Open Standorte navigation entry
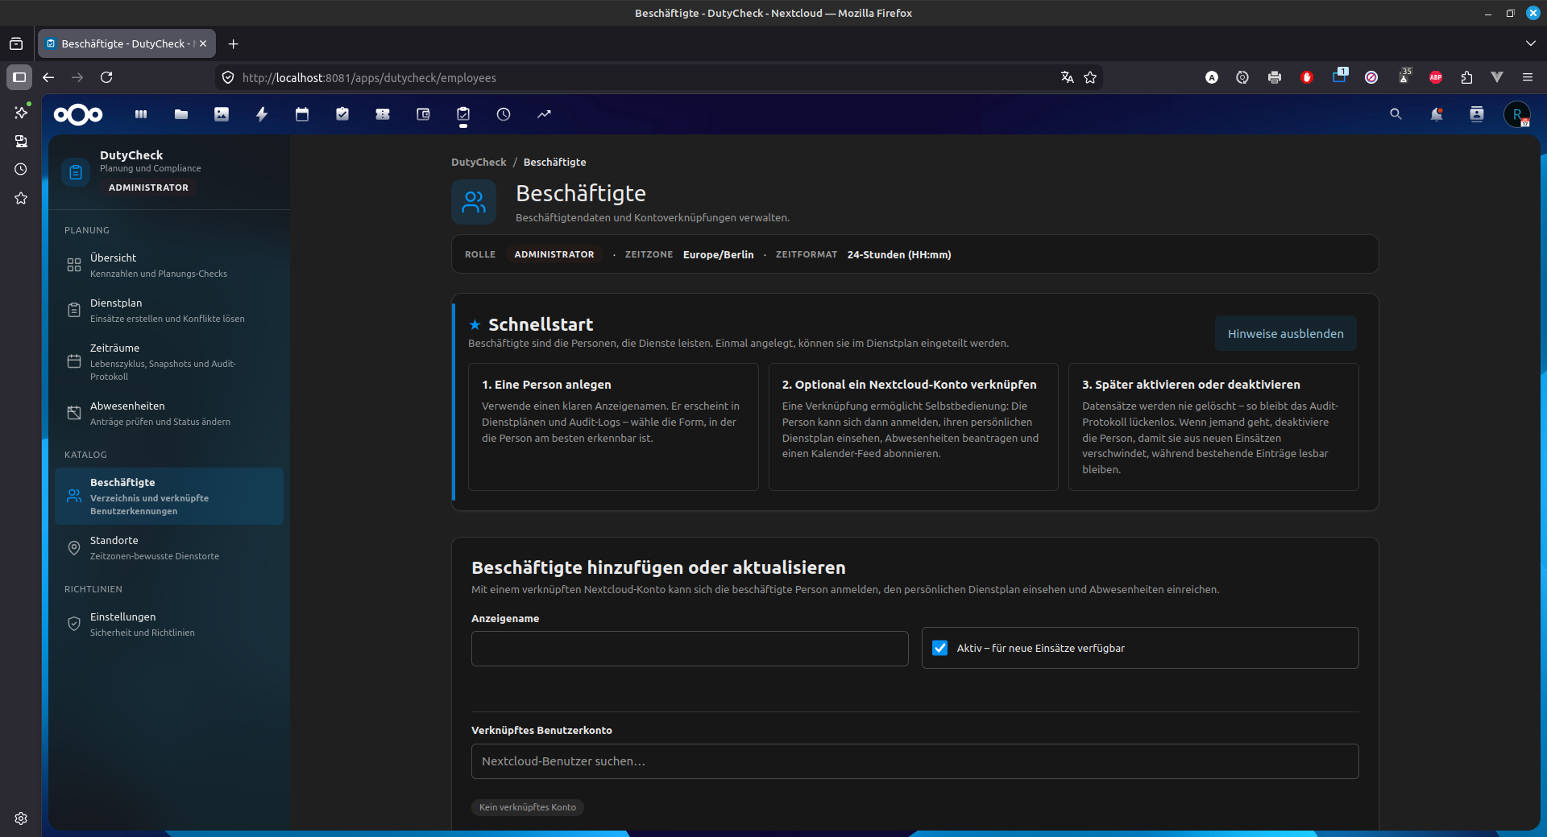Image resolution: width=1547 pixels, height=837 pixels. click(169, 547)
